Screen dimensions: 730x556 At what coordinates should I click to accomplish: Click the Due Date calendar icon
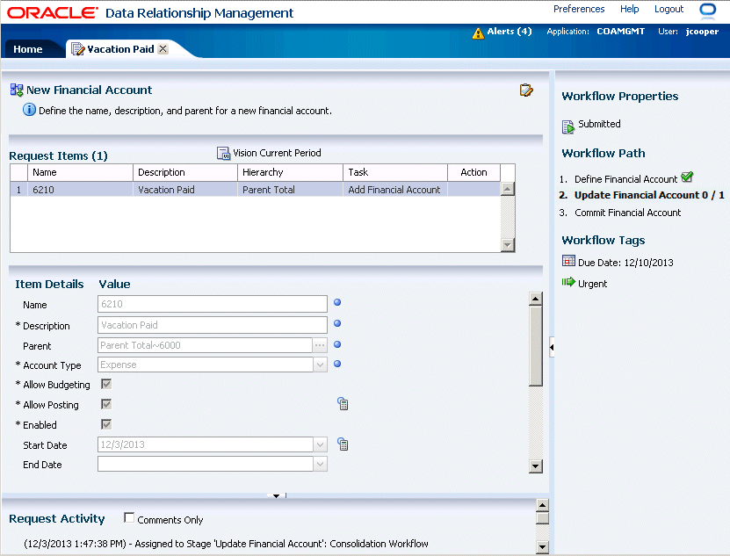pos(568,261)
